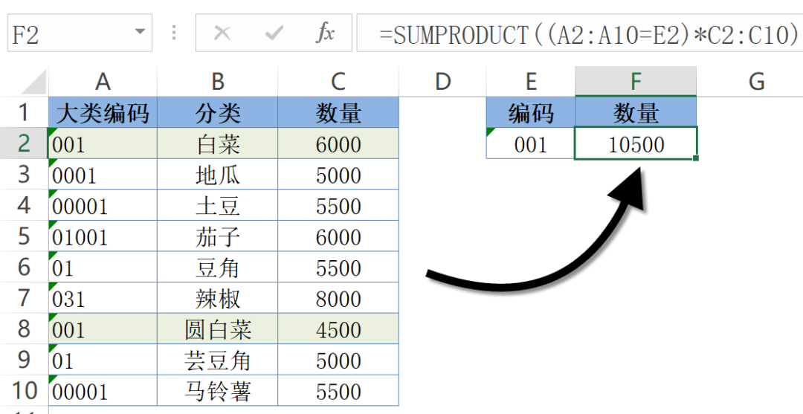This screenshot has height=414, width=803.
Task: Click cell A3 containing 0001
Action: (103, 175)
